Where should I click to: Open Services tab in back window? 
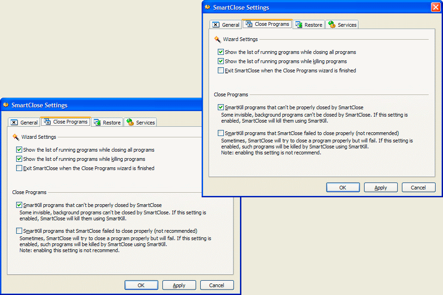tap(140, 123)
